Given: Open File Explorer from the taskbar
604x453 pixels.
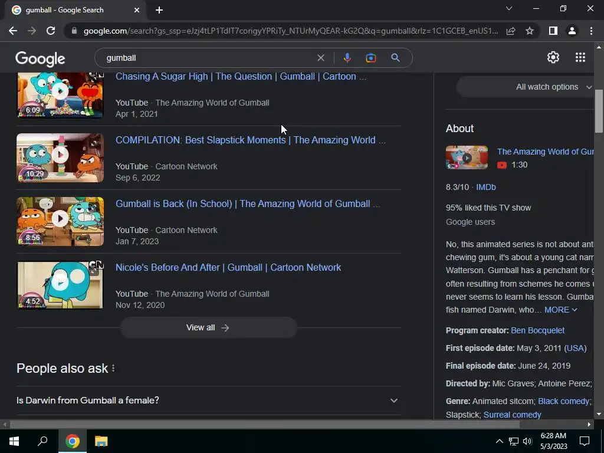Looking at the screenshot, I should (101, 441).
